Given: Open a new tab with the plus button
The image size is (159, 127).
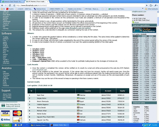Looking at the screenshot, I should tap(51, 2).
